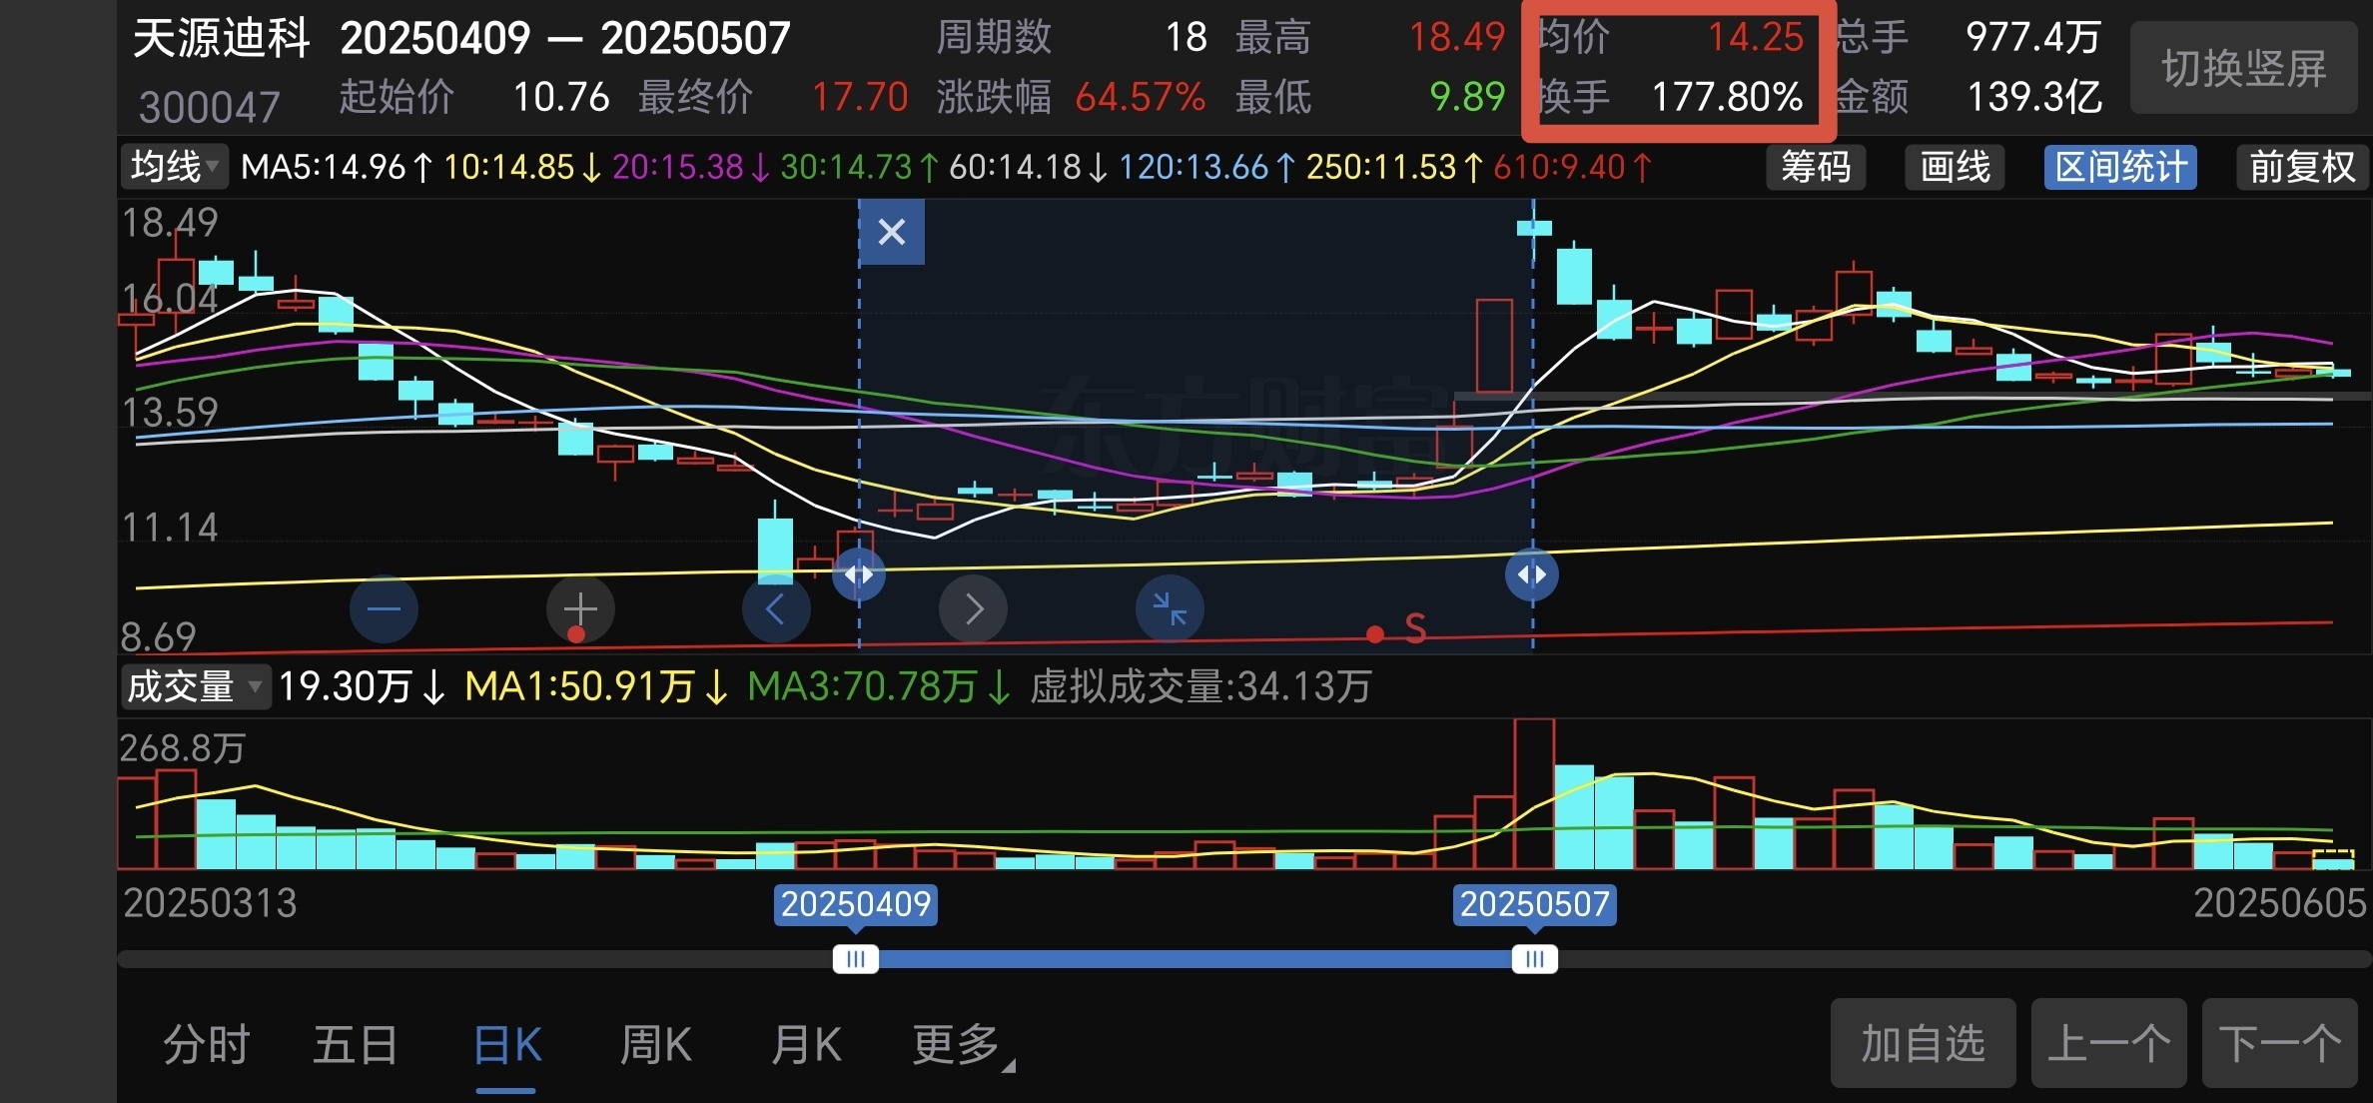Viewport: 2373px width, 1103px height.
Task: Open the 均线 indicator dropdown
Action: click(x=174, y=167)
